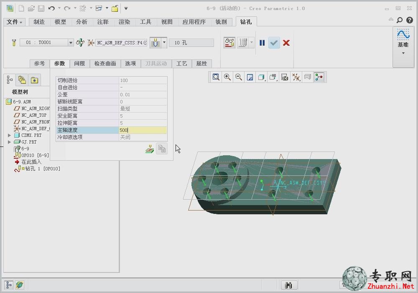Switch to the 应用程序 ribbon tab
Image resolution: width=418 pixels, height=293 pixels.
click(x=194, y=22)
